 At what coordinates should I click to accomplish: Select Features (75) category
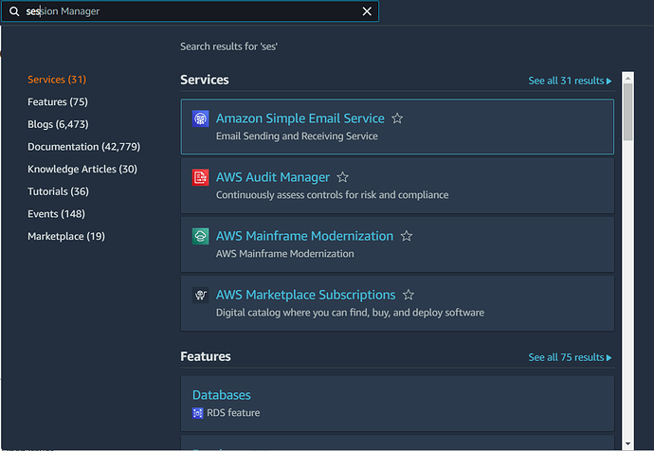coord(58,101)
